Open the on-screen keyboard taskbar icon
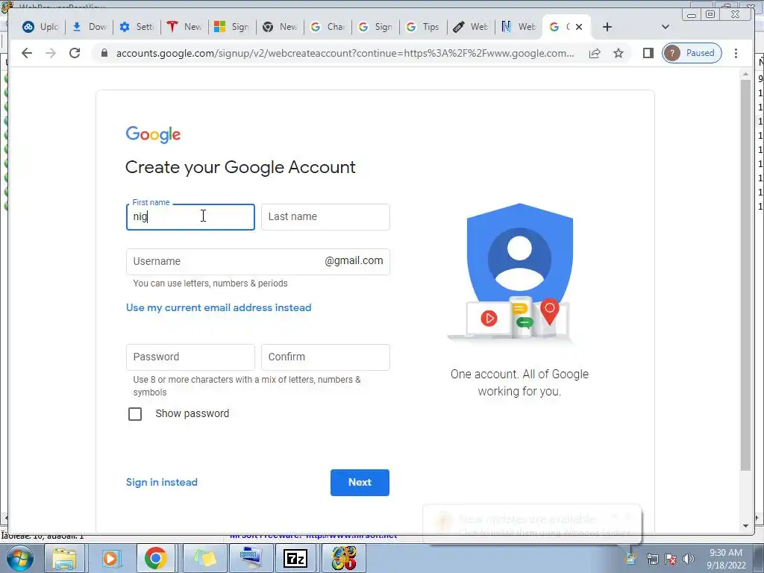 pyautogui.click(x=251, y=558)
